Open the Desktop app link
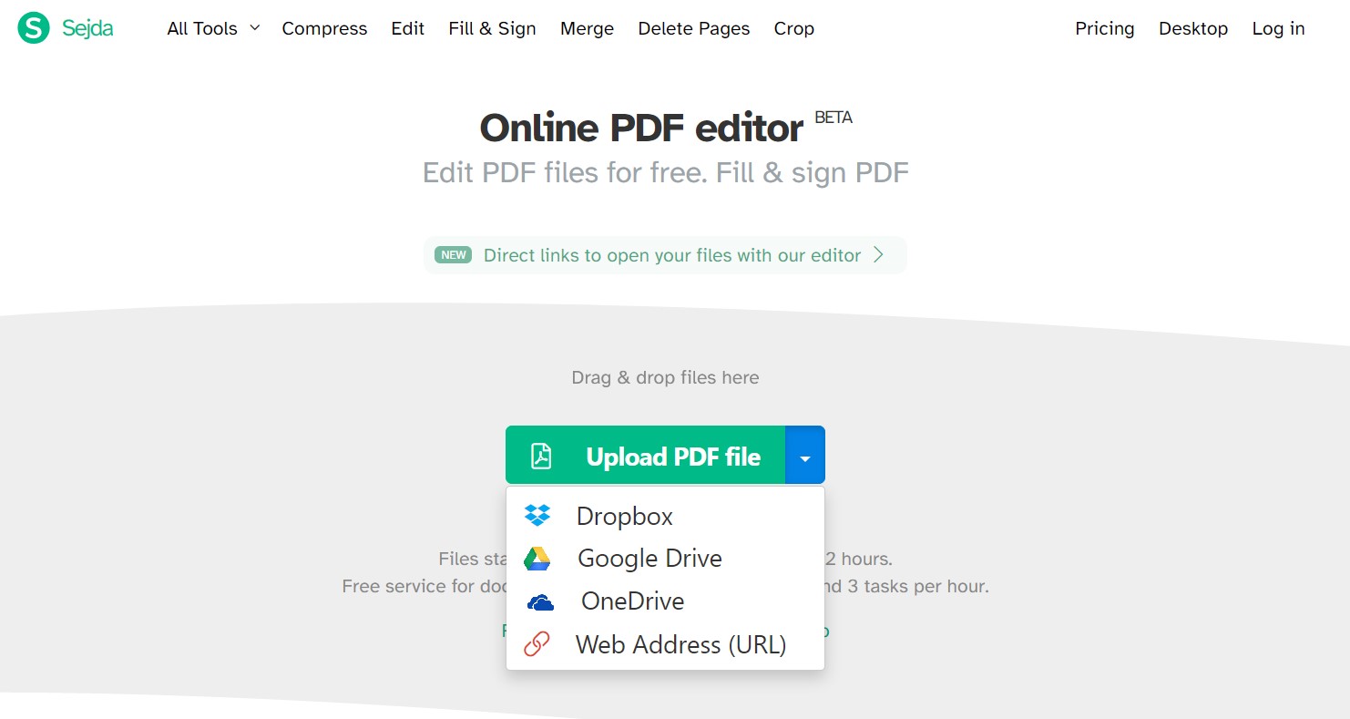 click(x=1192, y=28)
